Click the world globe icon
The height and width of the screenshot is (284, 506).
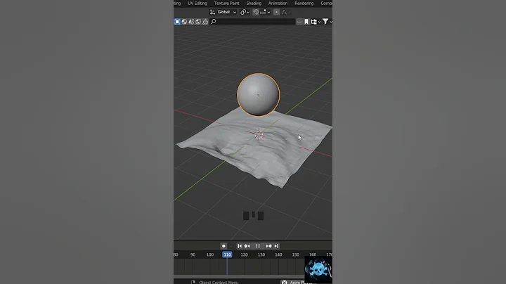click(x=198, y=22)
